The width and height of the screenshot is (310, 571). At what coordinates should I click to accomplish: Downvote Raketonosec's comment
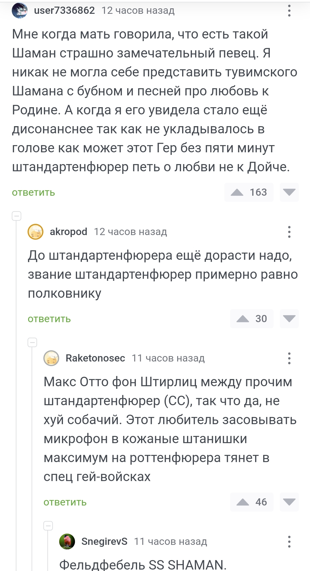289,502
